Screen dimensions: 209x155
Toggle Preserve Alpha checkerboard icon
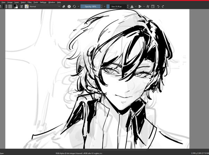coord(69,6)
